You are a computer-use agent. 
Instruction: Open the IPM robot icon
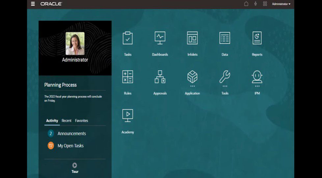point(257,77)
